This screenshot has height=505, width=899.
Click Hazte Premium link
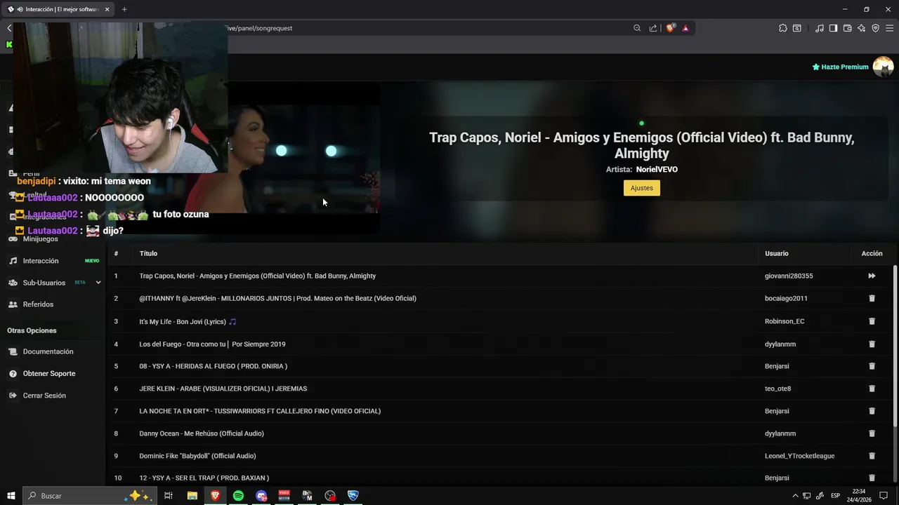pos(840,67)
